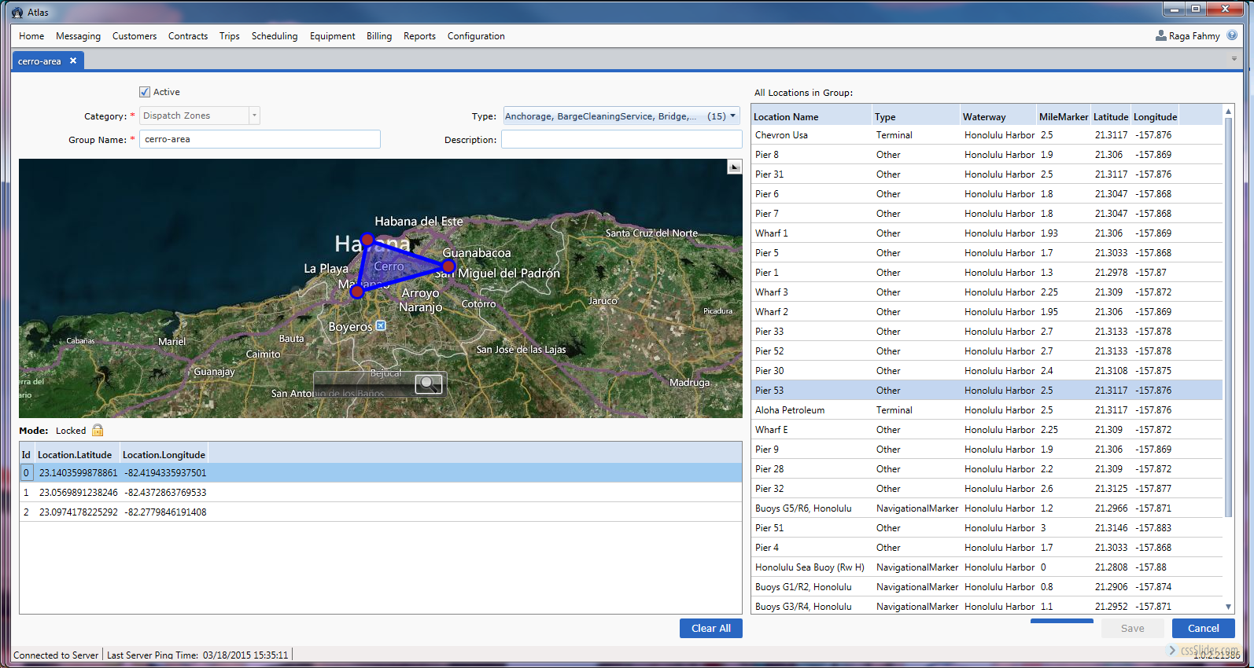Open the Equipment menu
This screenshot has width=1254, height=668.
332,36
